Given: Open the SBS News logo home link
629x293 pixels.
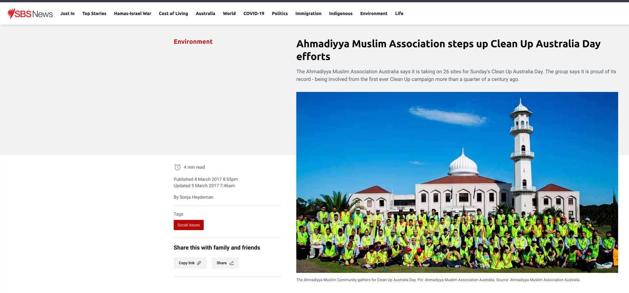Looking at the screenshot, I should (x=30, y=13).
